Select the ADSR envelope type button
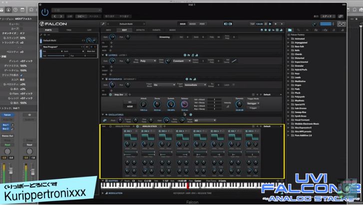Image resolution: width=363 pixels, height=205 pixels. point(130,106)
